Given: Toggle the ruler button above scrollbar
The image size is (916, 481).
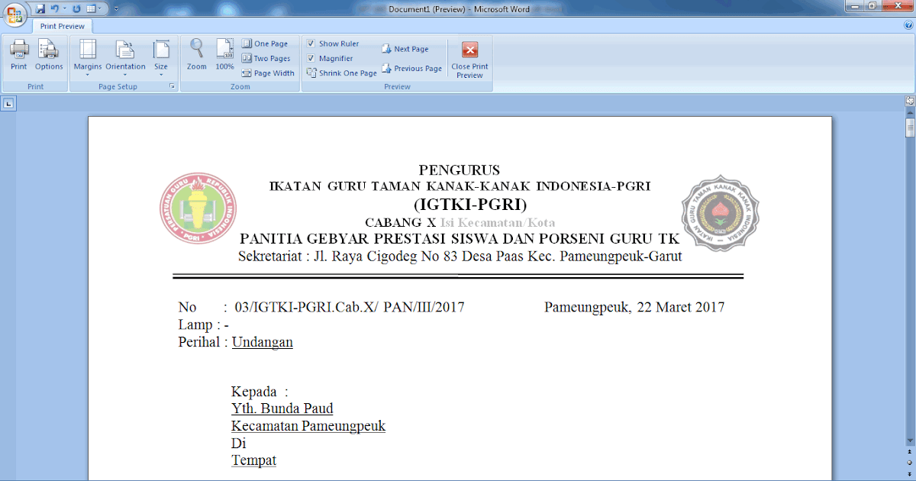Looking at the screenshot, I should coord(910,101).
